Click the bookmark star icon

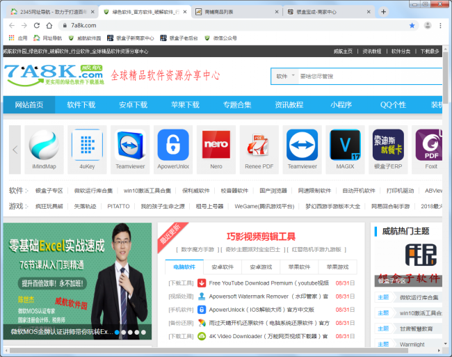(412, 25)
